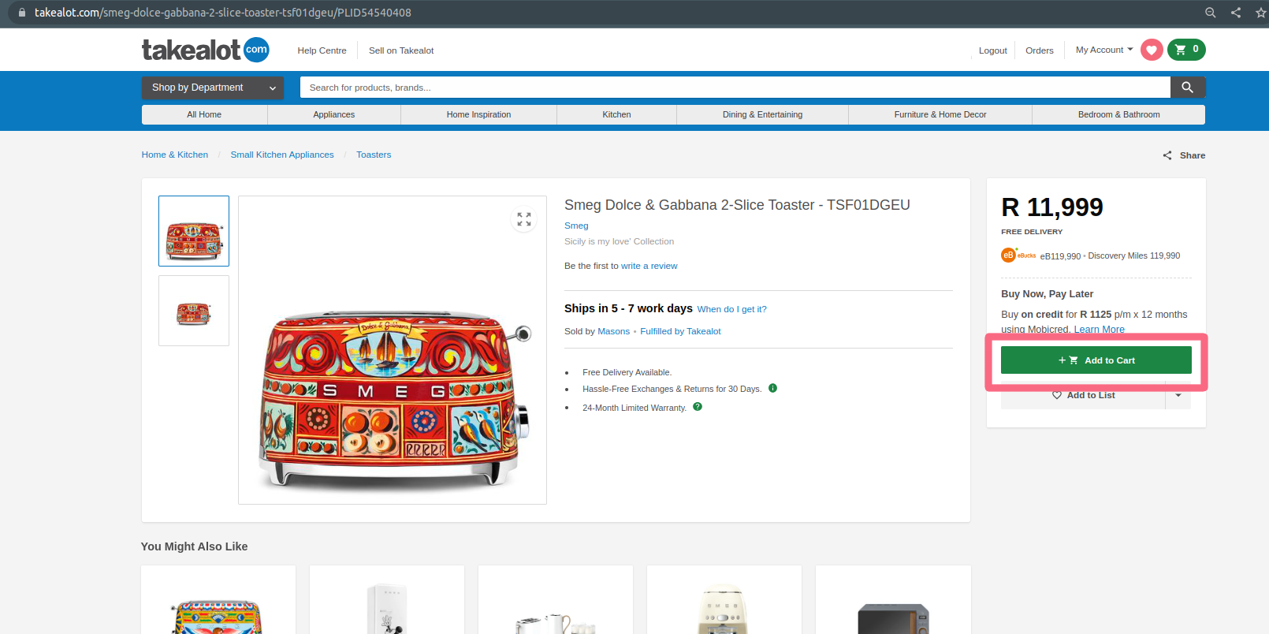Open the Kitchen category tab

[x=616, y=114]
